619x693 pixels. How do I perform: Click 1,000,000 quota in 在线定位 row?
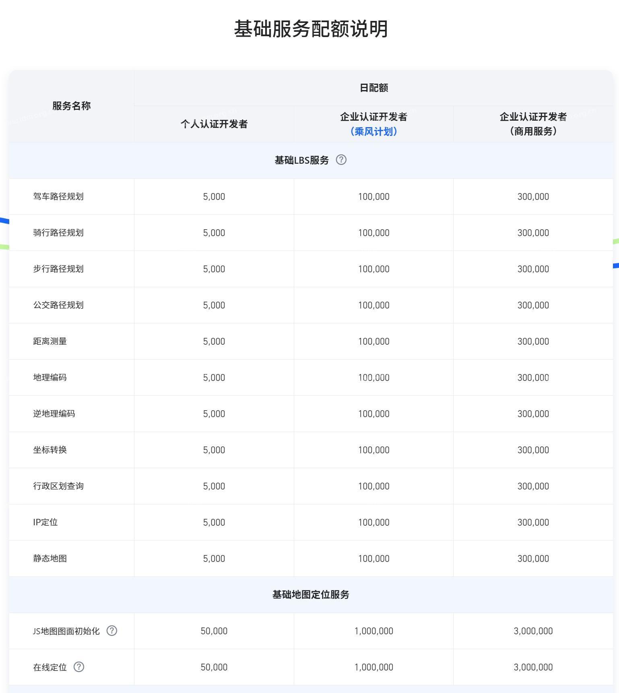(x=374, y=667)
